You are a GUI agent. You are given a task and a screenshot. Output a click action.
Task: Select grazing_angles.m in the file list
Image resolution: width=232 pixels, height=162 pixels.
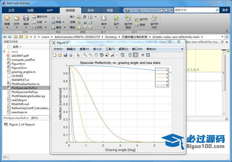[24, 72]
